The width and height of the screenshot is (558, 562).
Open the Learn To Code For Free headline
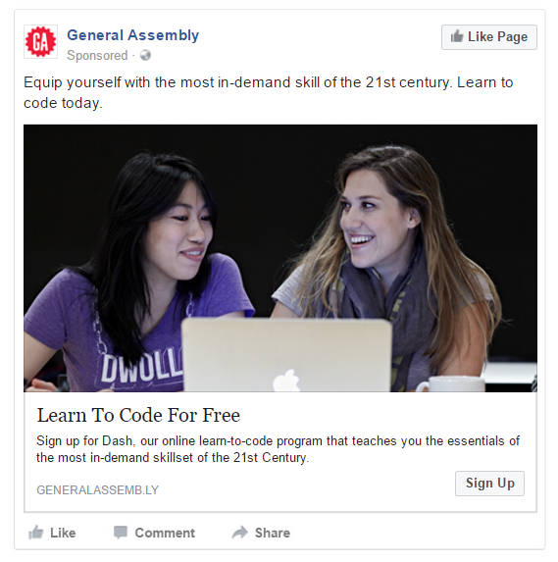138,415
